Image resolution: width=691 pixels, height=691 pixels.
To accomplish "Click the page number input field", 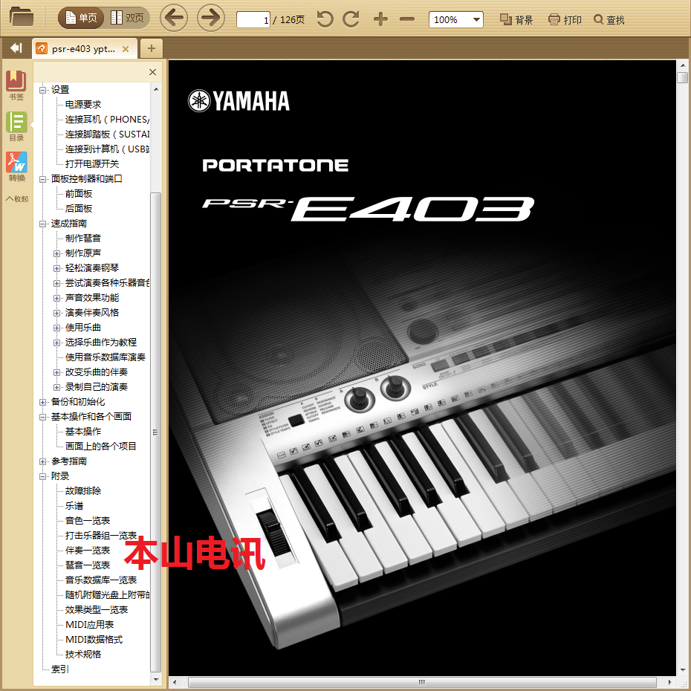I will coord(253,20).
